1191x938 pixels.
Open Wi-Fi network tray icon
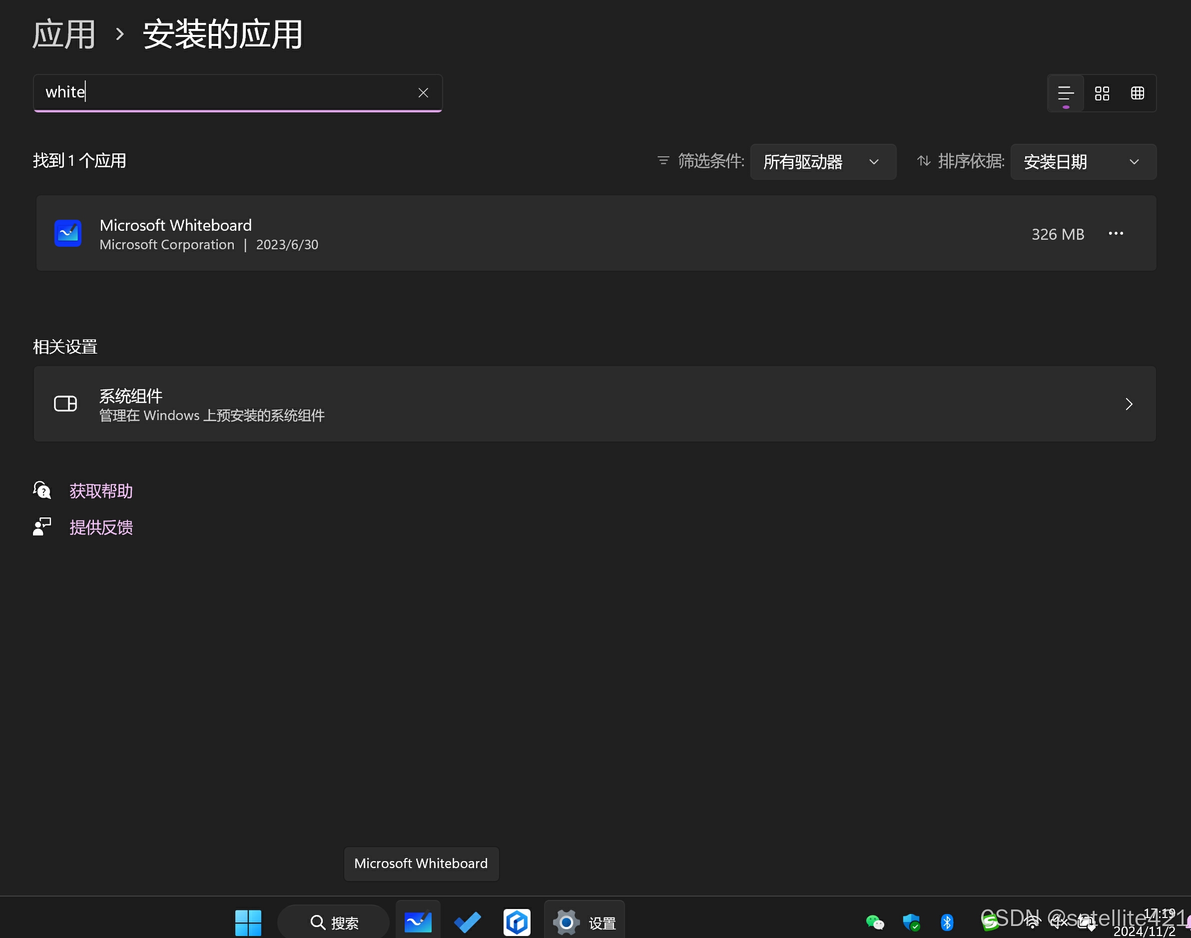[x=1032, y=923]
